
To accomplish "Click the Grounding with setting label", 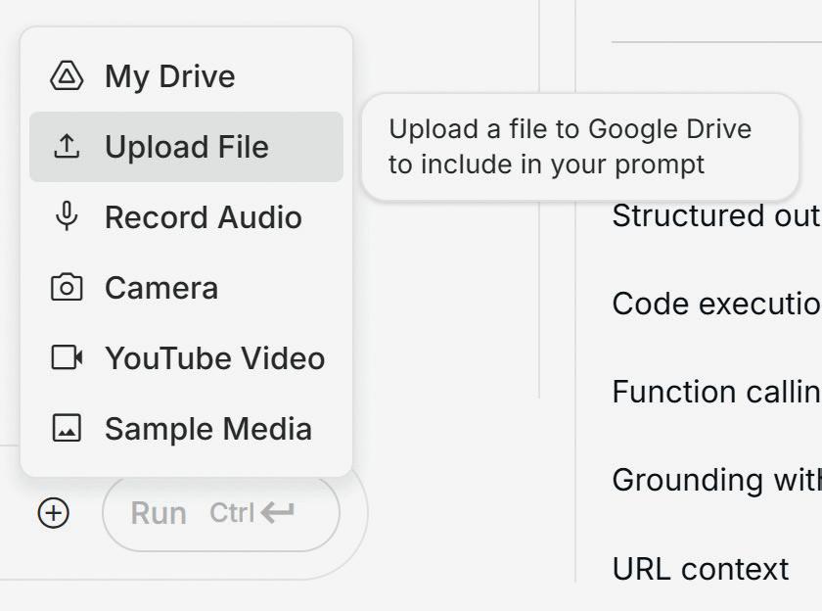I will click(x=715, y=480).
